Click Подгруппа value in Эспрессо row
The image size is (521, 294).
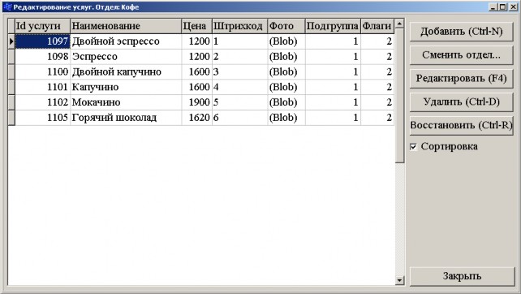click(x=333, y=57)
